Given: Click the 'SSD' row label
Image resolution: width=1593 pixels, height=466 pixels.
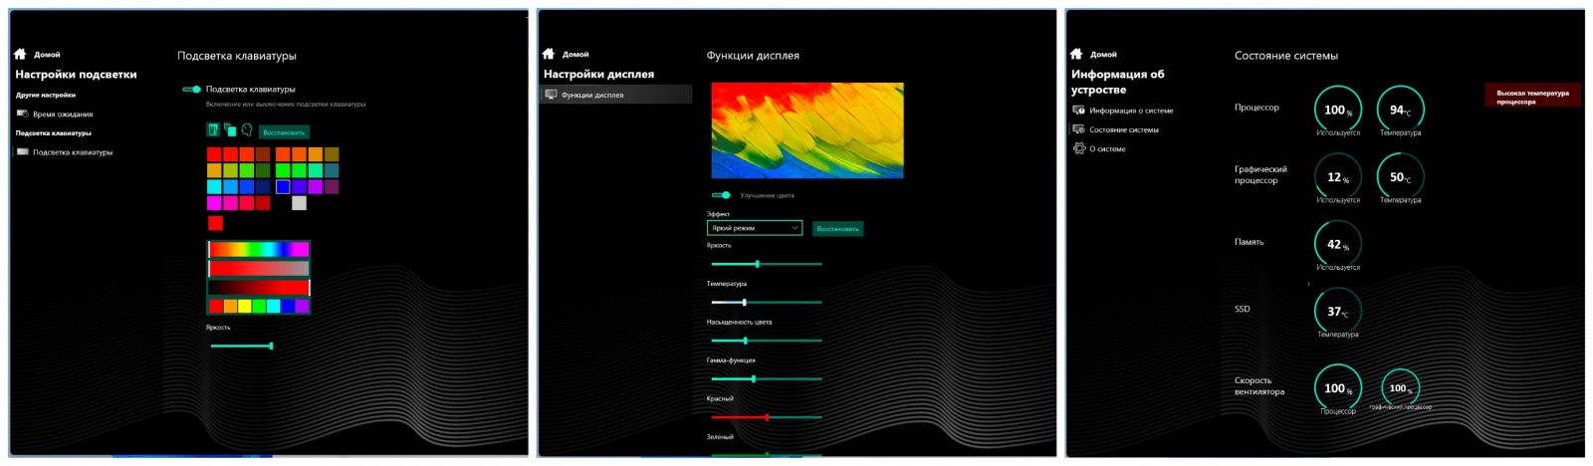Looking at the screenshot, I should [1242, 309].
